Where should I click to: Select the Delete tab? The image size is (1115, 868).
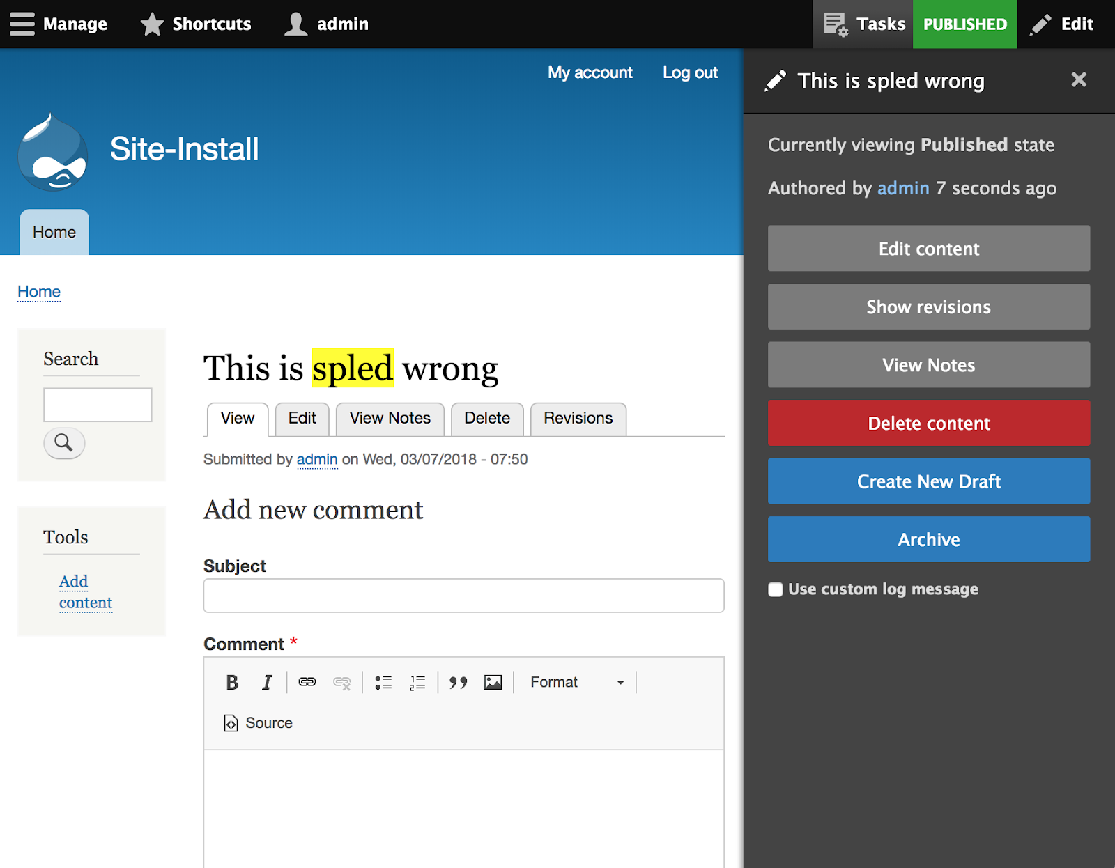tap(487, 418)
